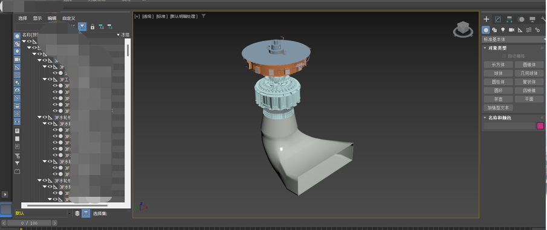Select Helpers category in Create panel

point(520,30)
